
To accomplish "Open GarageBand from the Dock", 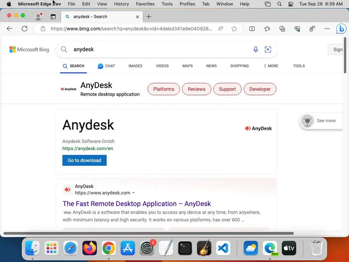I will coord(204,248).
